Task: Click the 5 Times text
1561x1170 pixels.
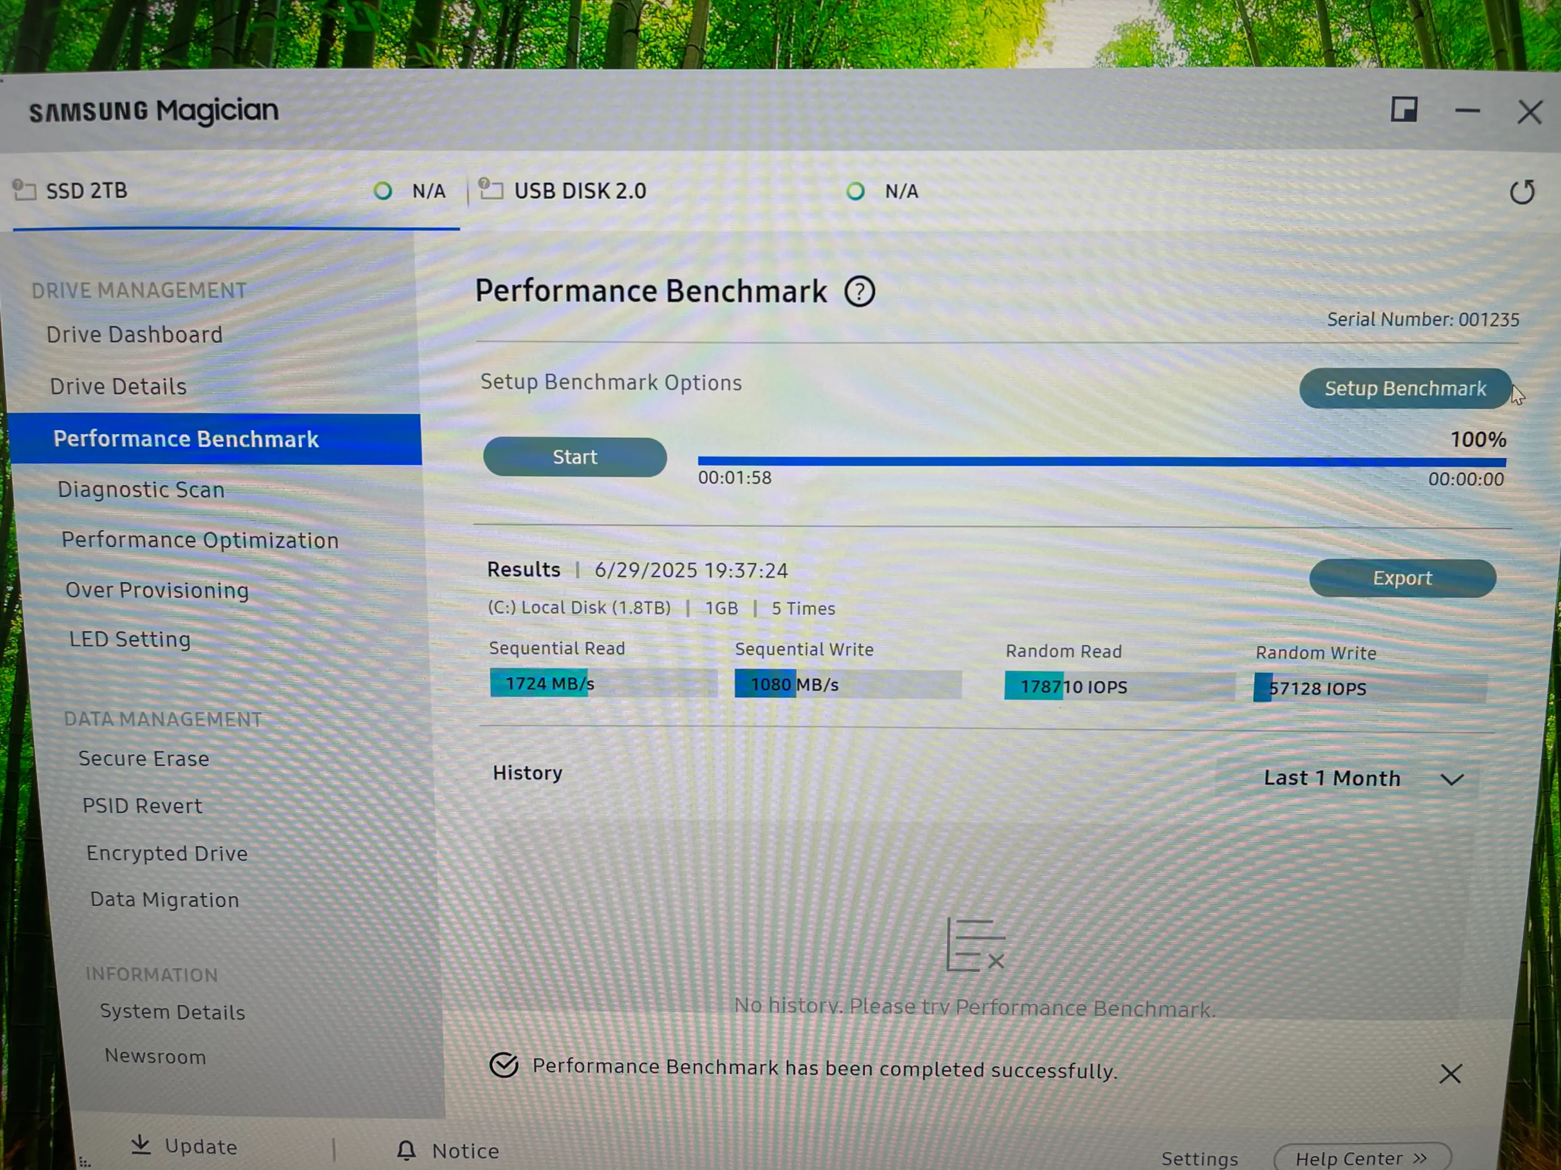Action: [x=803, y=608]
